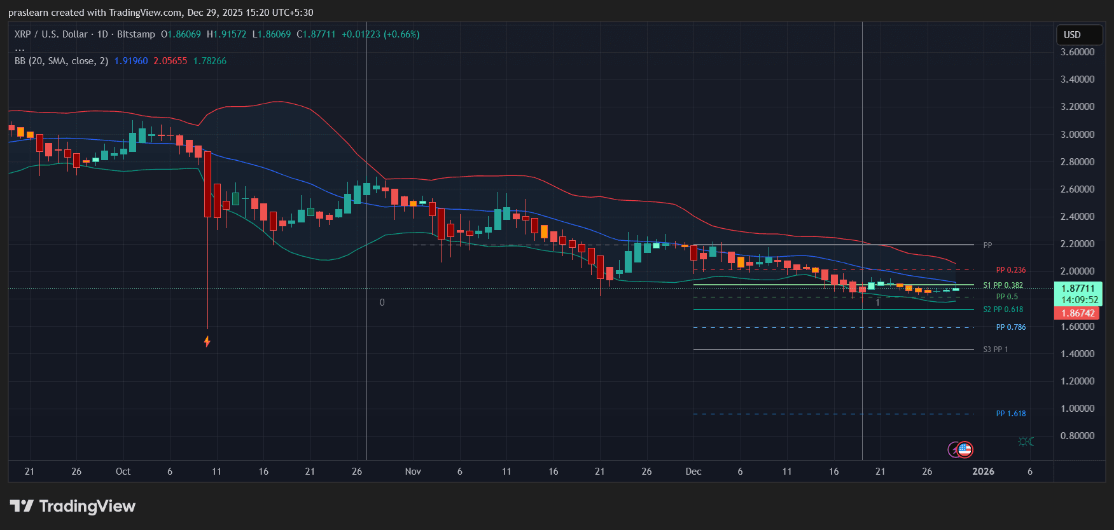
Task: Click the 1.87711 current price label
Action: pyautogui.click(x=1079, y=289)
